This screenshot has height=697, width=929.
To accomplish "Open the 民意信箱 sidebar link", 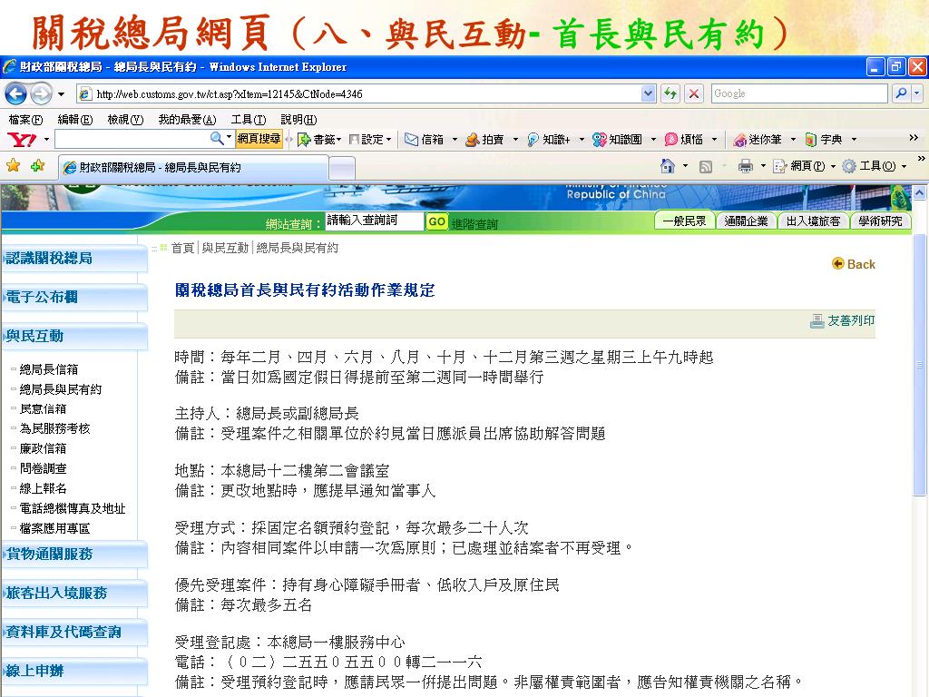I will coord(43,409).
